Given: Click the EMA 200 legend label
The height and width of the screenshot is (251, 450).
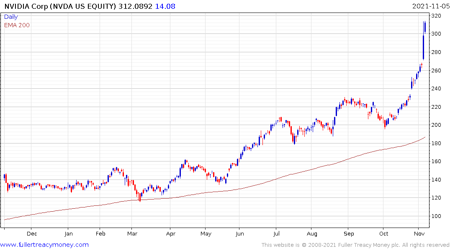Looking at the screenshot, I should point(17,25).
